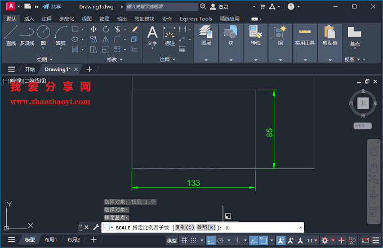Activate the Rotate tool

tap(105, 29)
